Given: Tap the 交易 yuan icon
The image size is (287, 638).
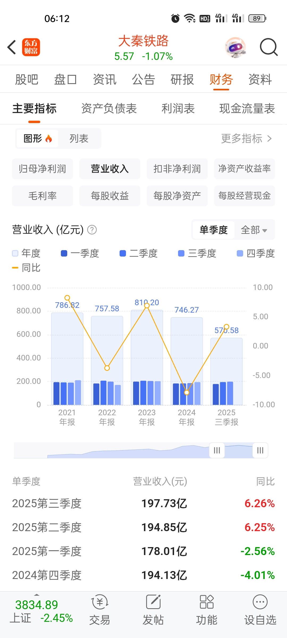Looking at the screenshot, I should tap(100, 602).
